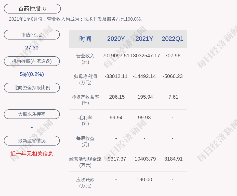Click market value figure 27.39
The height and width of the screenshot is (196, 237).
pos(32,48)
